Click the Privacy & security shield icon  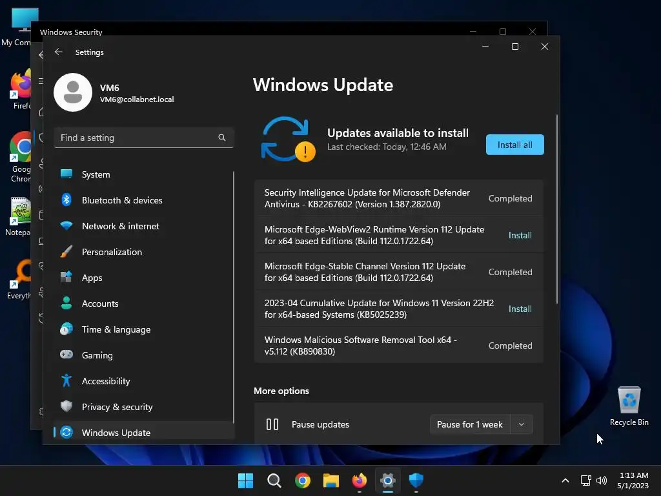click(x=66, y=407)
